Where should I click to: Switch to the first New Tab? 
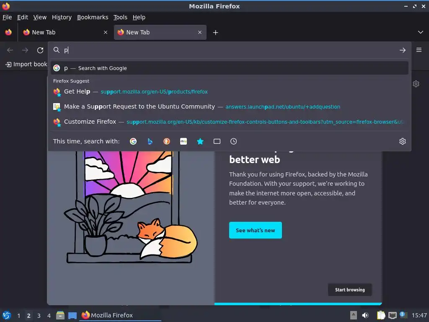point(65,32)
